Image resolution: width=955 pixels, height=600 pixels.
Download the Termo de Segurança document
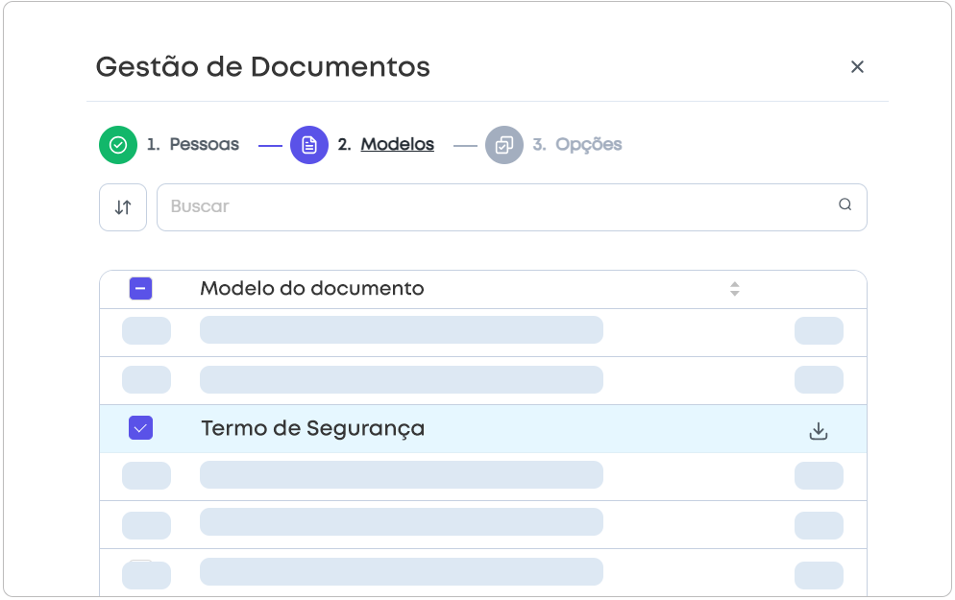tap(818, 431)
